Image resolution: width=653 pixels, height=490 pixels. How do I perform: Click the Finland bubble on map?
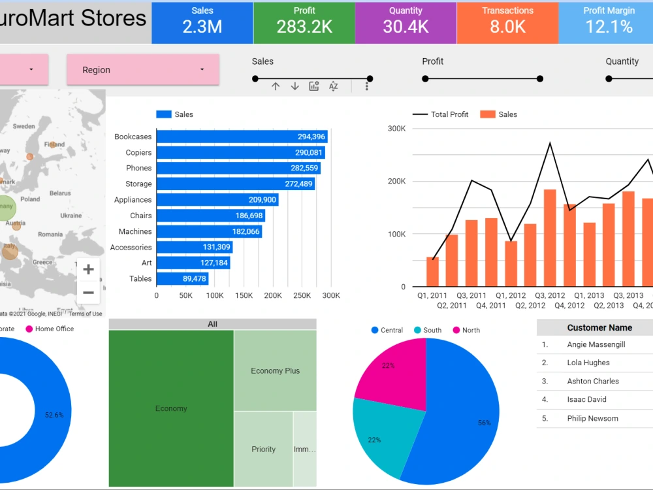pos(53,145)
